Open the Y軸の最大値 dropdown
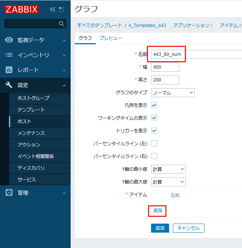The height and width of the screenshot is (248, 242). click(168, 182)
